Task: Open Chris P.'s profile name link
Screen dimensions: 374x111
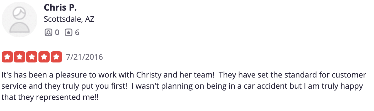Action: (x=60, y=8)
